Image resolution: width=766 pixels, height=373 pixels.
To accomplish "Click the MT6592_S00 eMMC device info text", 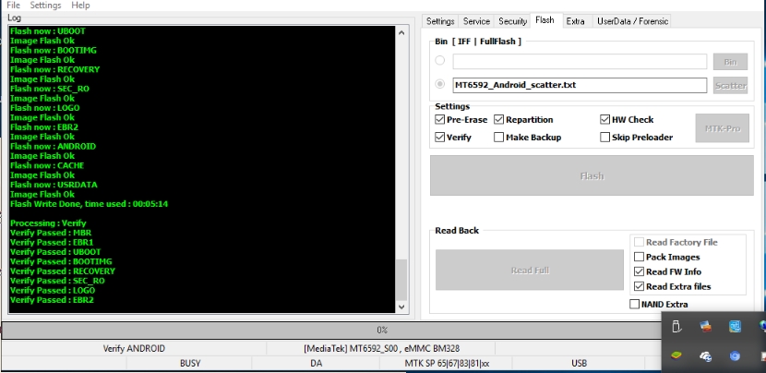I will pyautogui.click(x=381, y=349).
